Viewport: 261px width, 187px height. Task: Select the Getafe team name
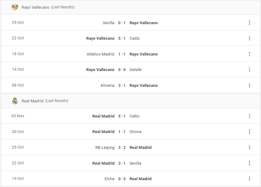click(x=136, y=69)
